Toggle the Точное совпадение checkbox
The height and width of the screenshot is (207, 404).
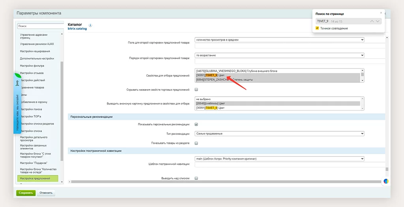(318, 28)
